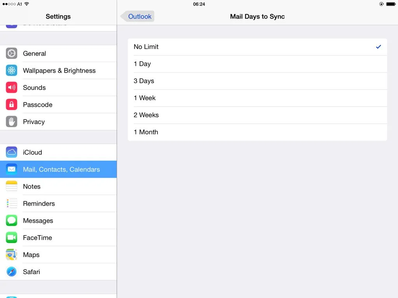Tap the General gear icon
Screen dimensions: 398x298
pyautogui.click(x=12, y=54)
